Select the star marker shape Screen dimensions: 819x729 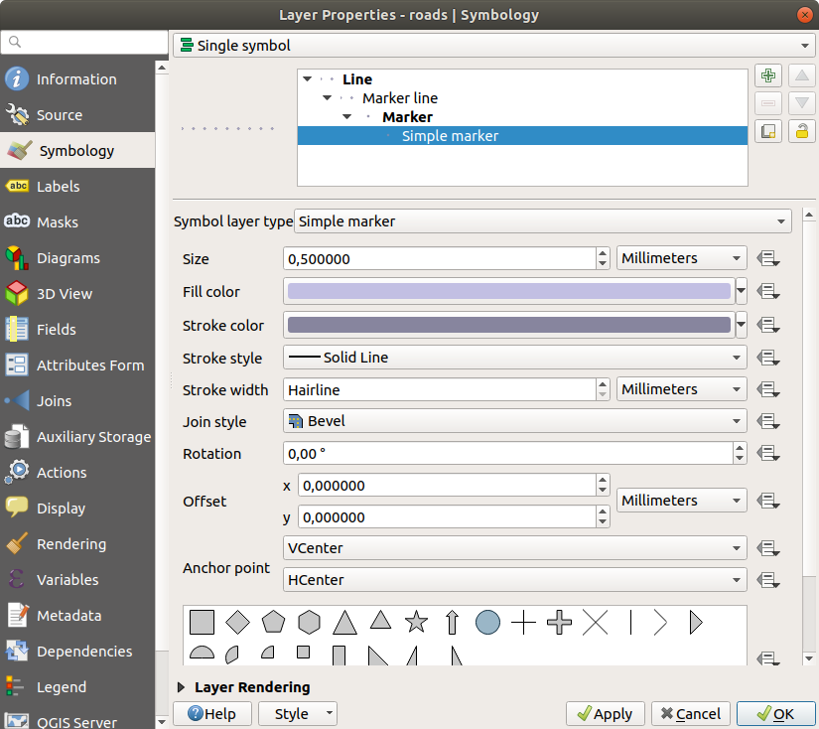tap(416, 623)
